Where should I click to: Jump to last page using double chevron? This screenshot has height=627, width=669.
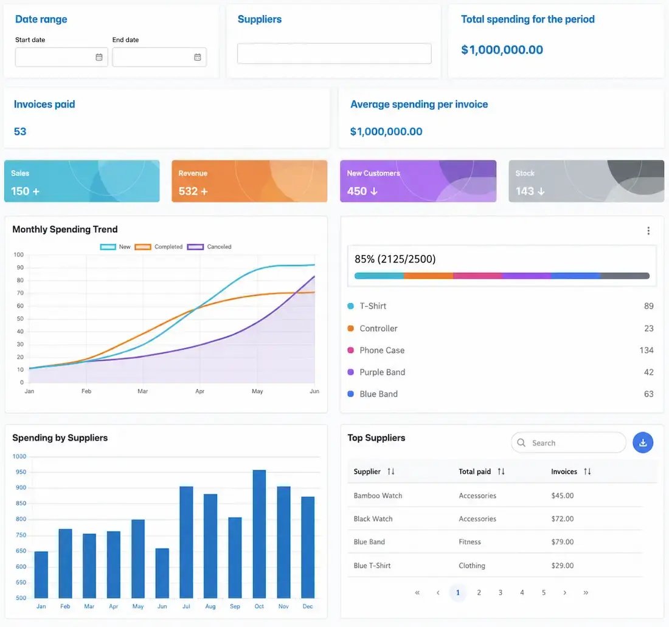[x=585, y=592]
